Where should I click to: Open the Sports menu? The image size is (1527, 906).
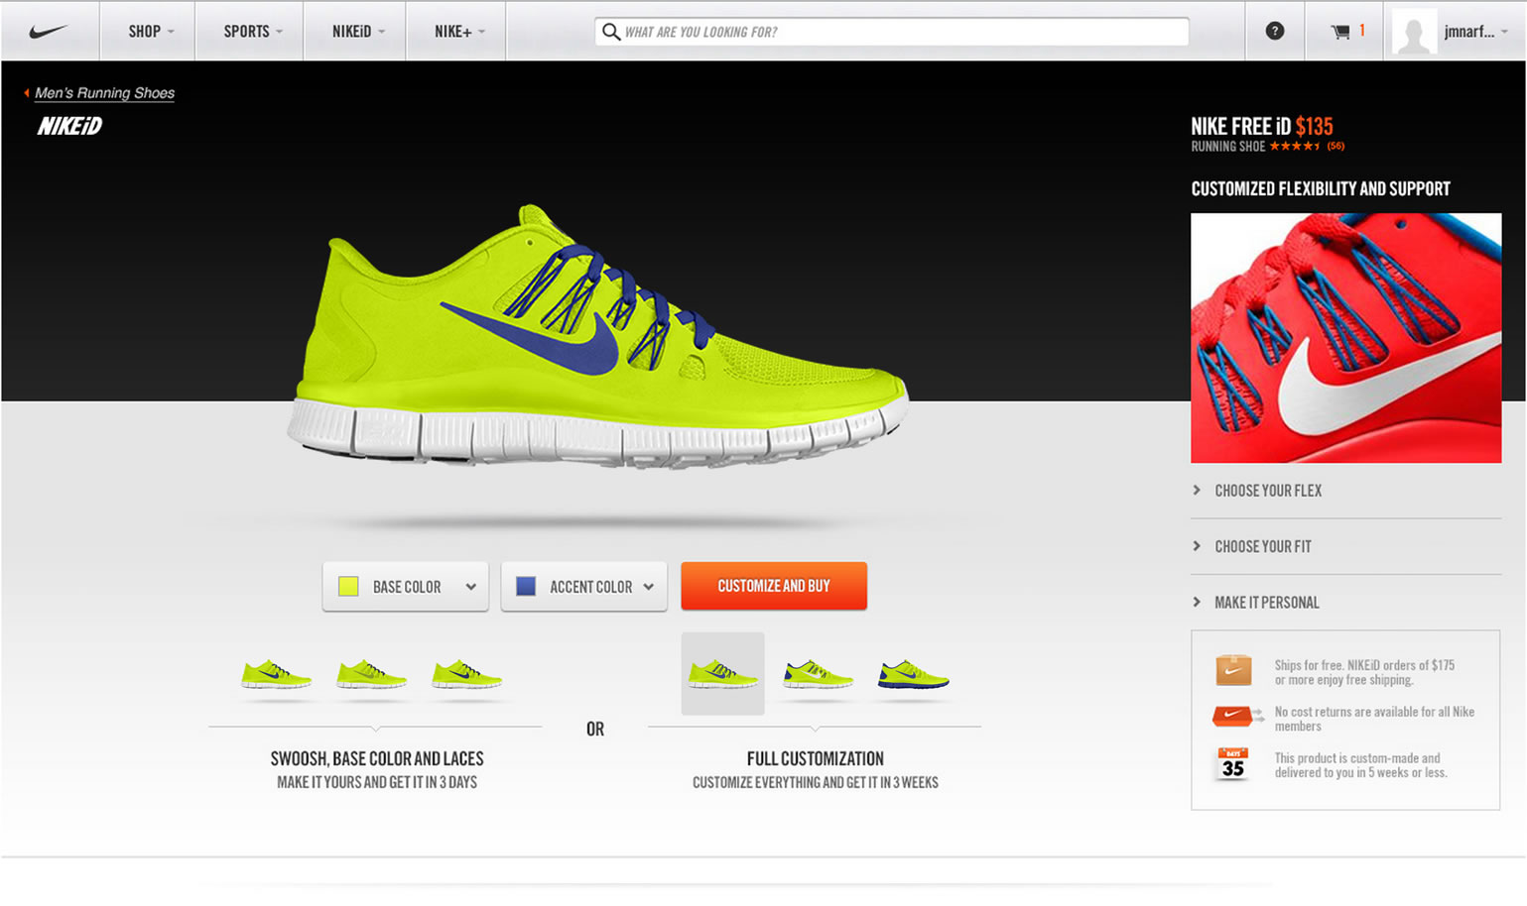point(251,32)
